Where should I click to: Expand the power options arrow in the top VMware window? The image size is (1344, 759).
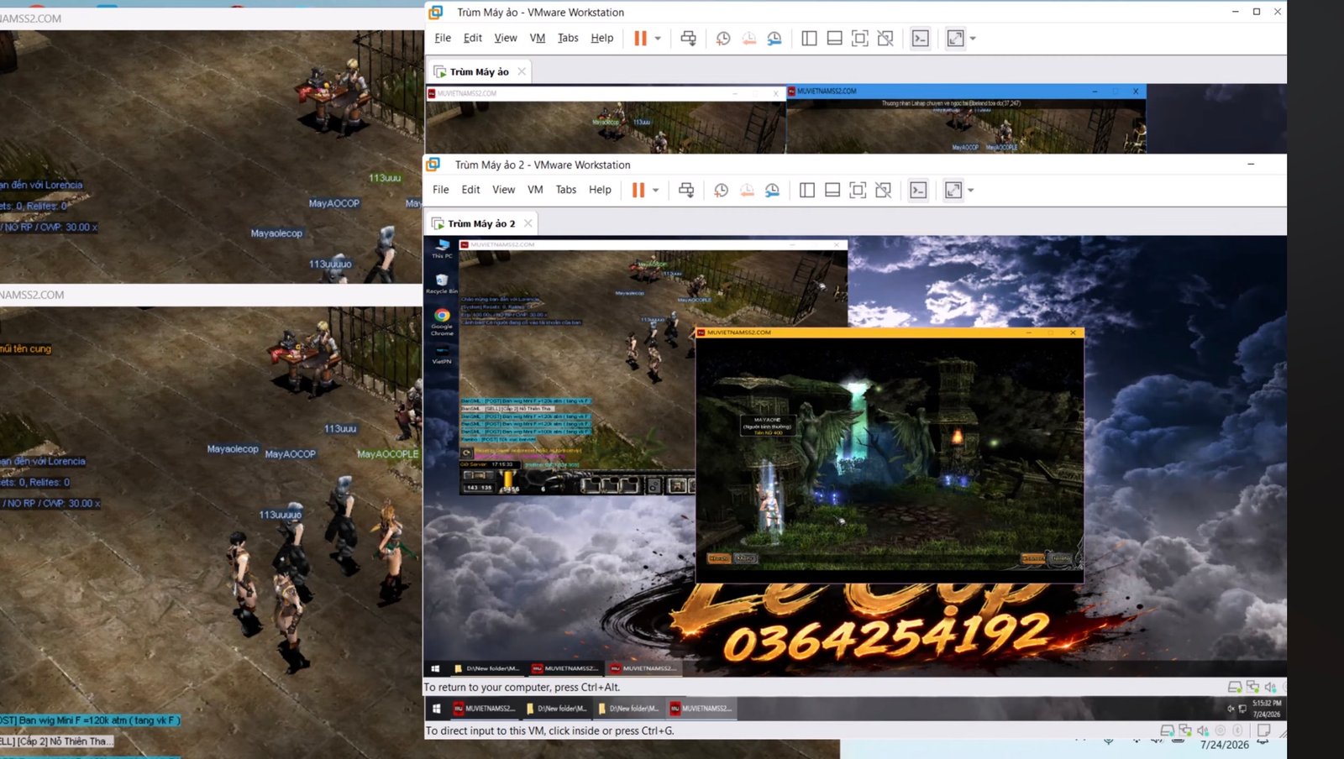pyautogui.click(x=658, y=38)
